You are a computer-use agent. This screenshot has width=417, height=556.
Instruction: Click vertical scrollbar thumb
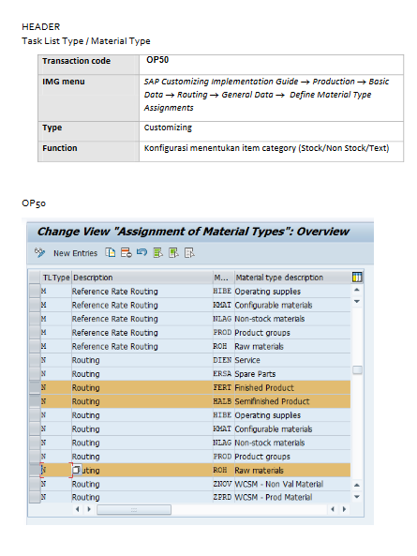pos(357,369)
